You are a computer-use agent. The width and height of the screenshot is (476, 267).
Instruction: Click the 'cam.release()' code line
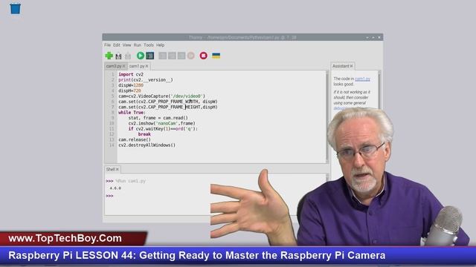pyautogui.click(x=135, y=140)
